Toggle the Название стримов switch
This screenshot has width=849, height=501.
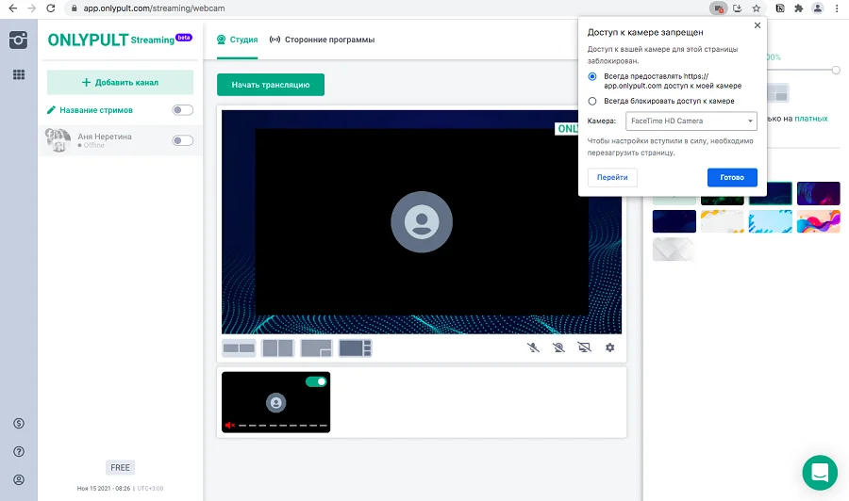point(182,110)
